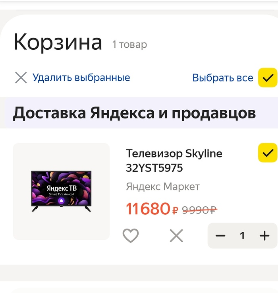
Task: Click the crossed-out old price 9990 ₽
Action: click(199, 210)
